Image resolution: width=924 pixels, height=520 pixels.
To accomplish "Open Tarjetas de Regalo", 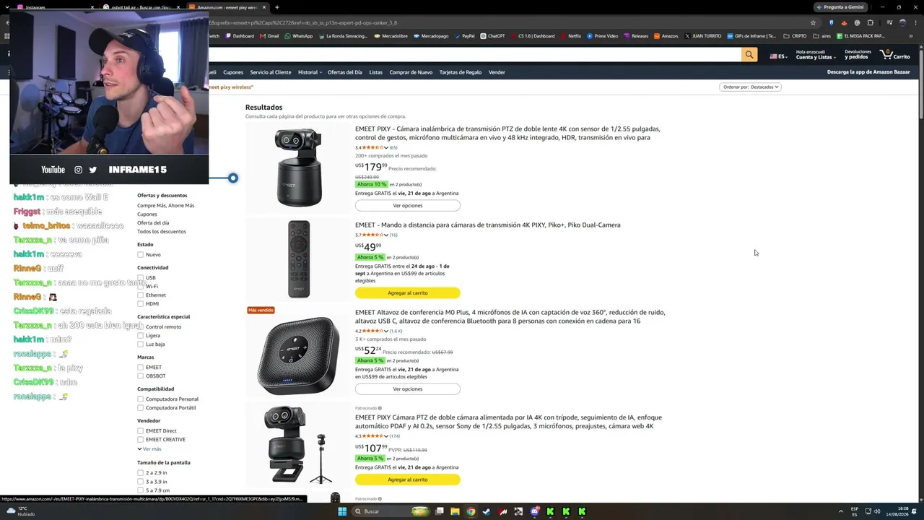I will (x=461, y=72).
